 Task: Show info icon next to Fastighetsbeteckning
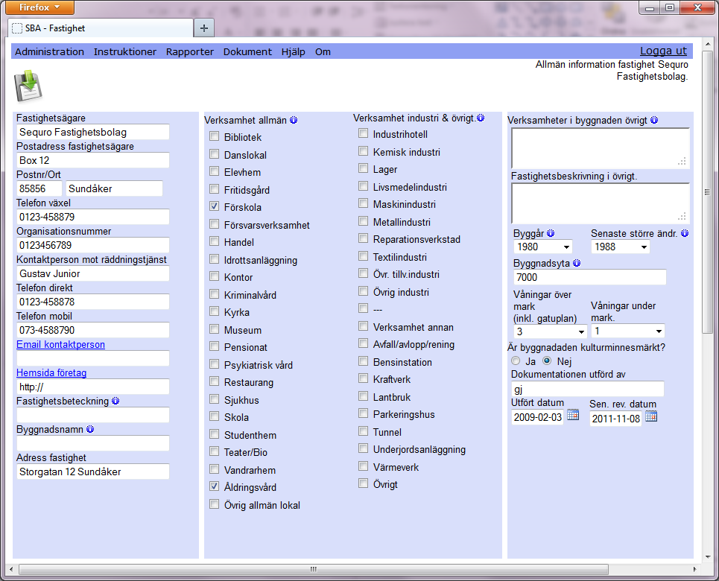click(115, 401)
